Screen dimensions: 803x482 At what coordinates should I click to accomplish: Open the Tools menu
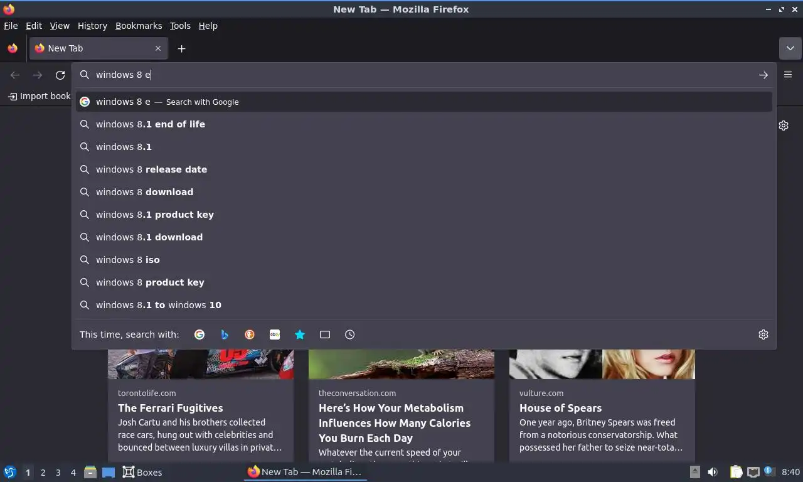tap(180, 26)
